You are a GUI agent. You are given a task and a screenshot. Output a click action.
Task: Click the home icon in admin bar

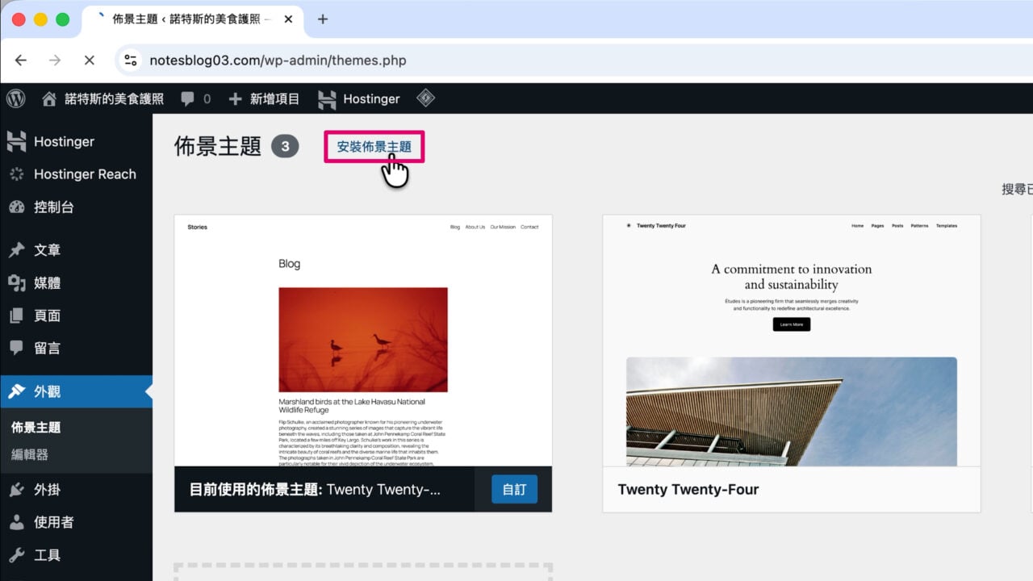49,99
